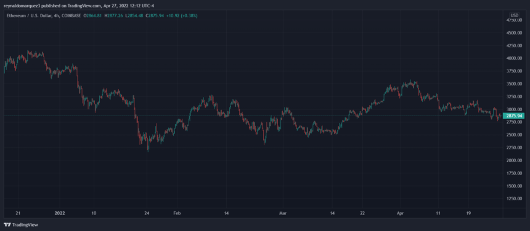Screen dimensions: 530x231
Task: Click the 2250.00 price axis label
Action: coord(515,148)
